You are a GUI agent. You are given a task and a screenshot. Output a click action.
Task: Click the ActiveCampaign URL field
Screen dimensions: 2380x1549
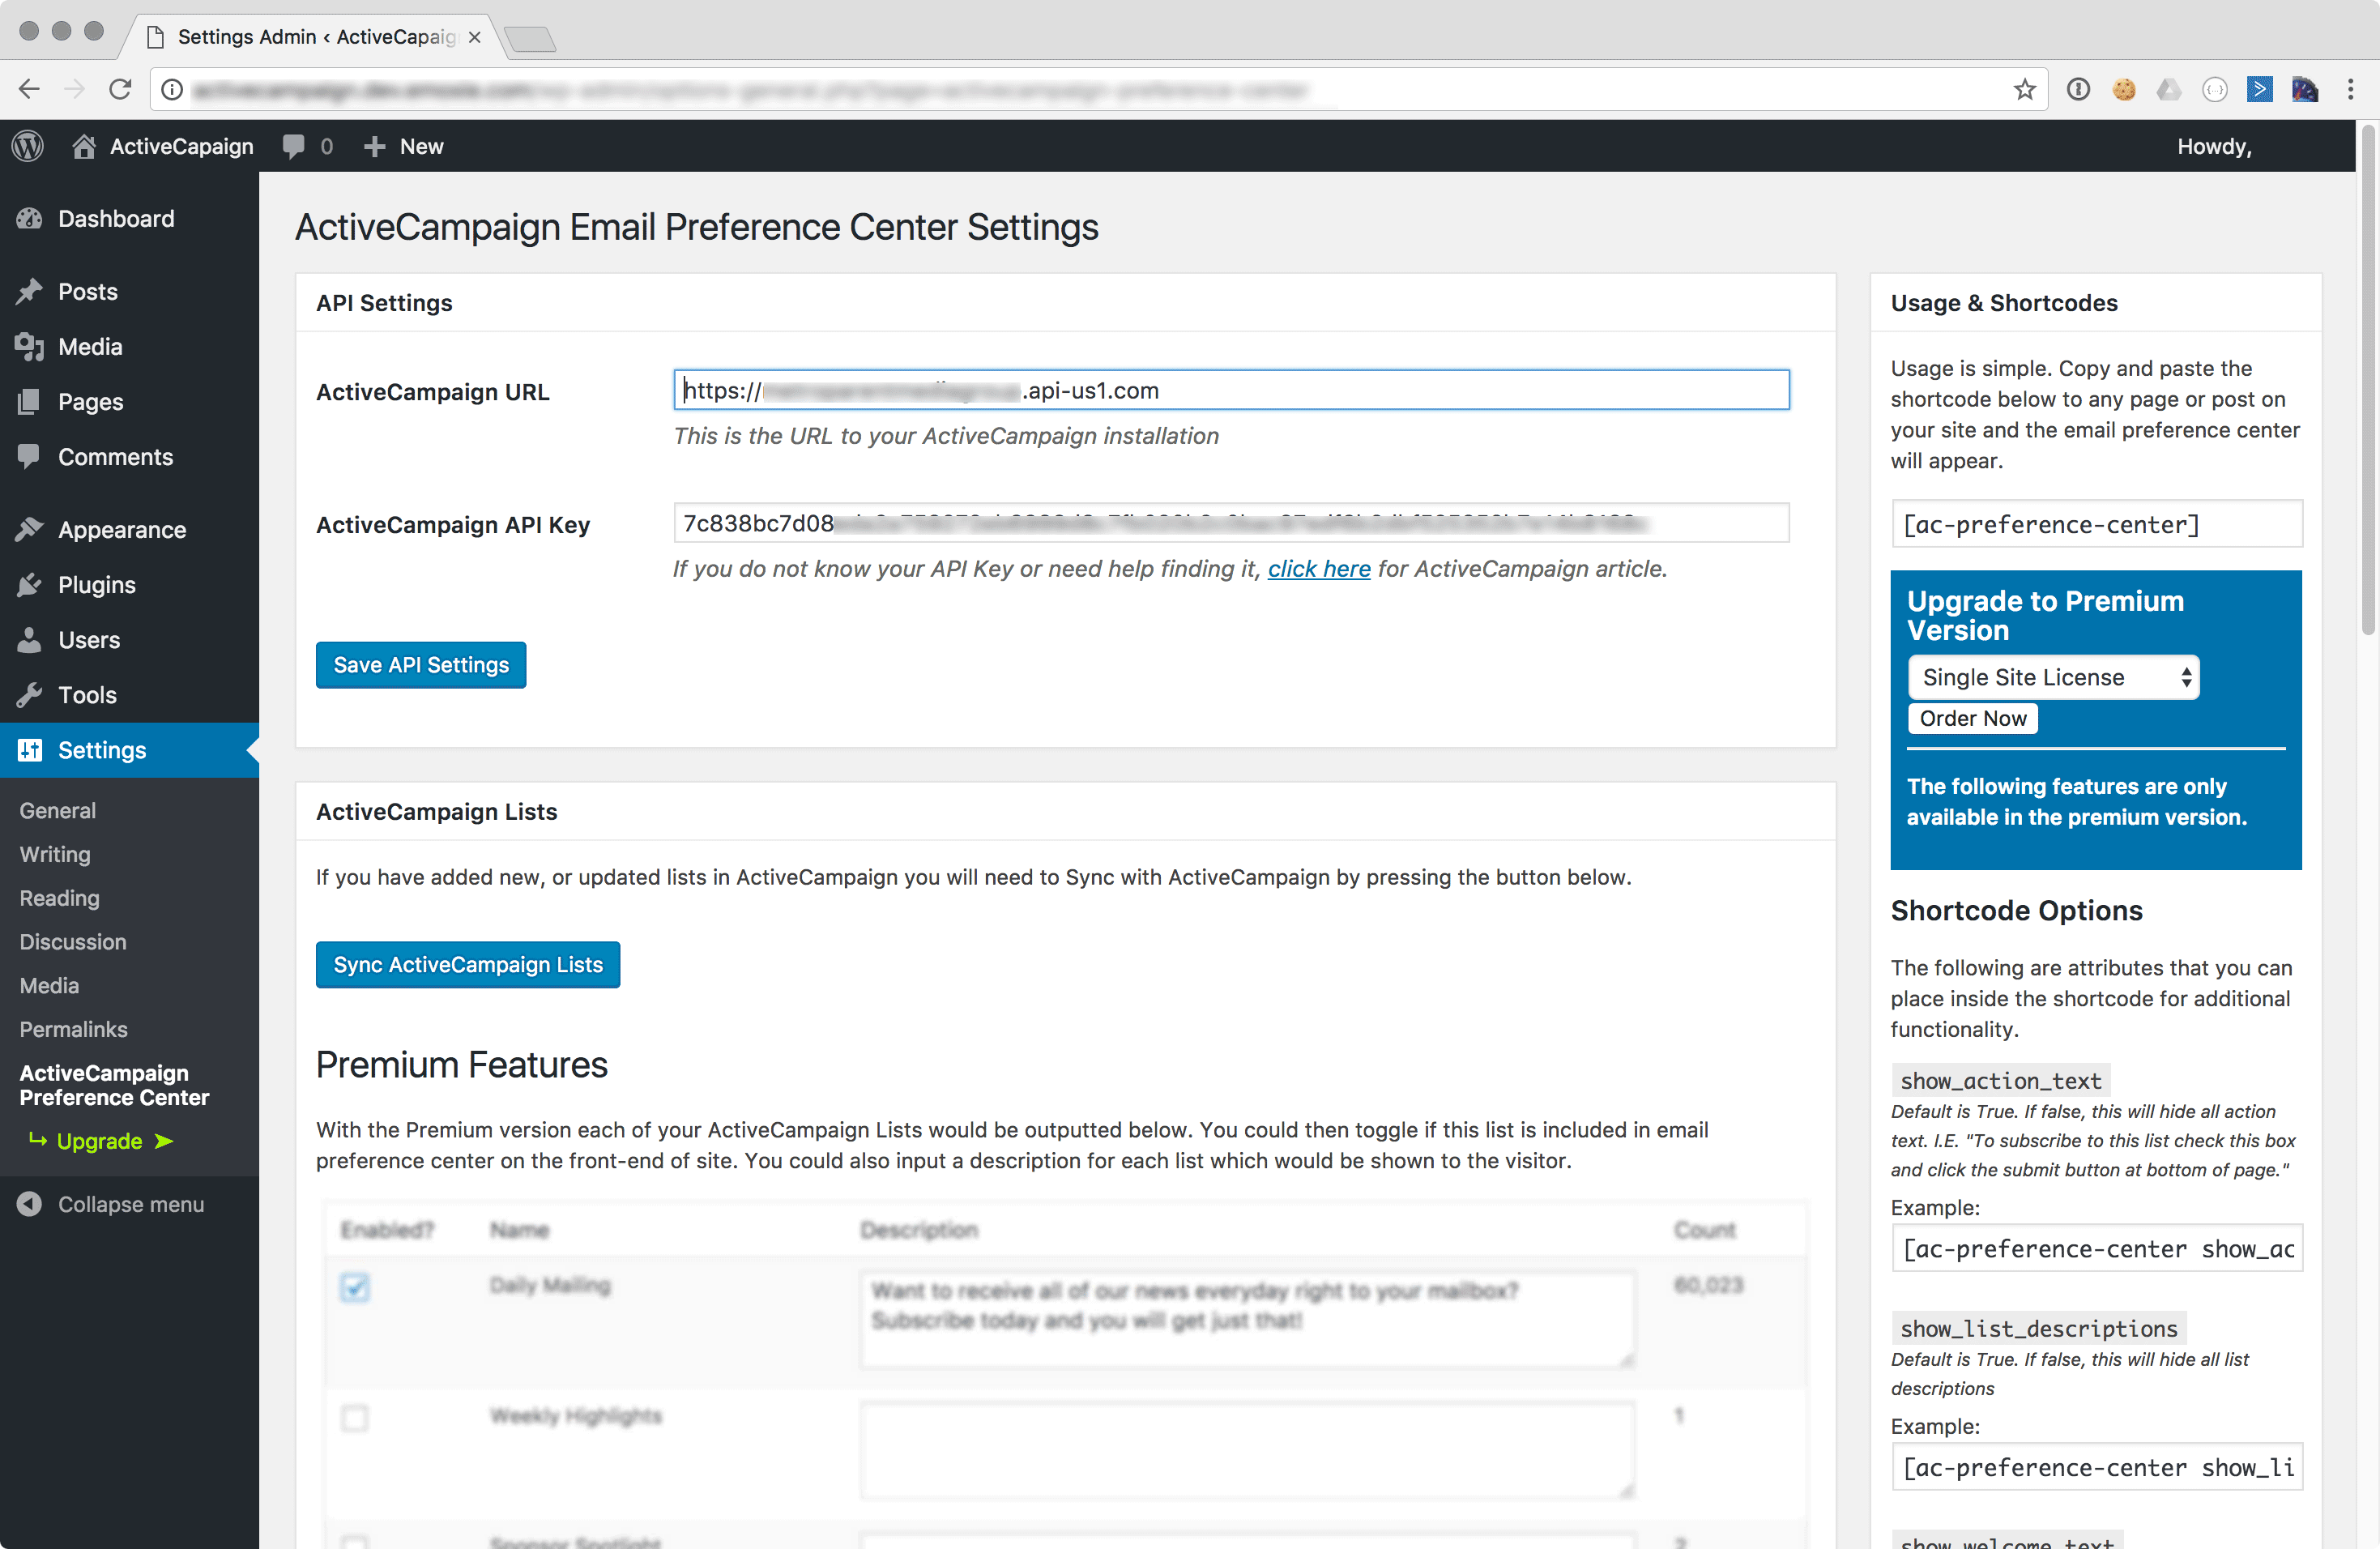[x=1231, y=390]
